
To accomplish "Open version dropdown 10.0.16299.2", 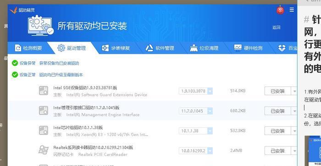I will [210, 151].
